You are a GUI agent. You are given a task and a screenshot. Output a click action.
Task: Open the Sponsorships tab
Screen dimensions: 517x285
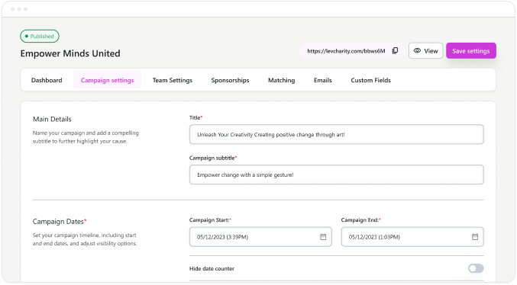coord(230,80)
